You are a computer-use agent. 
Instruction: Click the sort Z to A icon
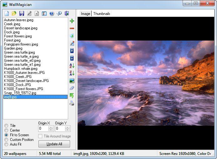tap(72, 73)
